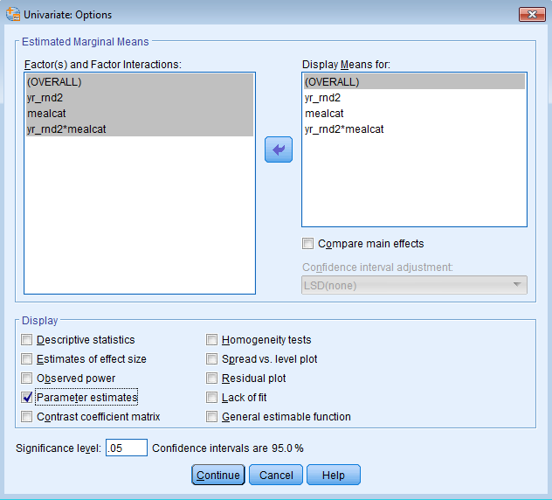The height and width of the screenshot is (500, 552).
Task: Enable Spread vs. level plot
Action: pyautogui.click(x=212, y=359)
